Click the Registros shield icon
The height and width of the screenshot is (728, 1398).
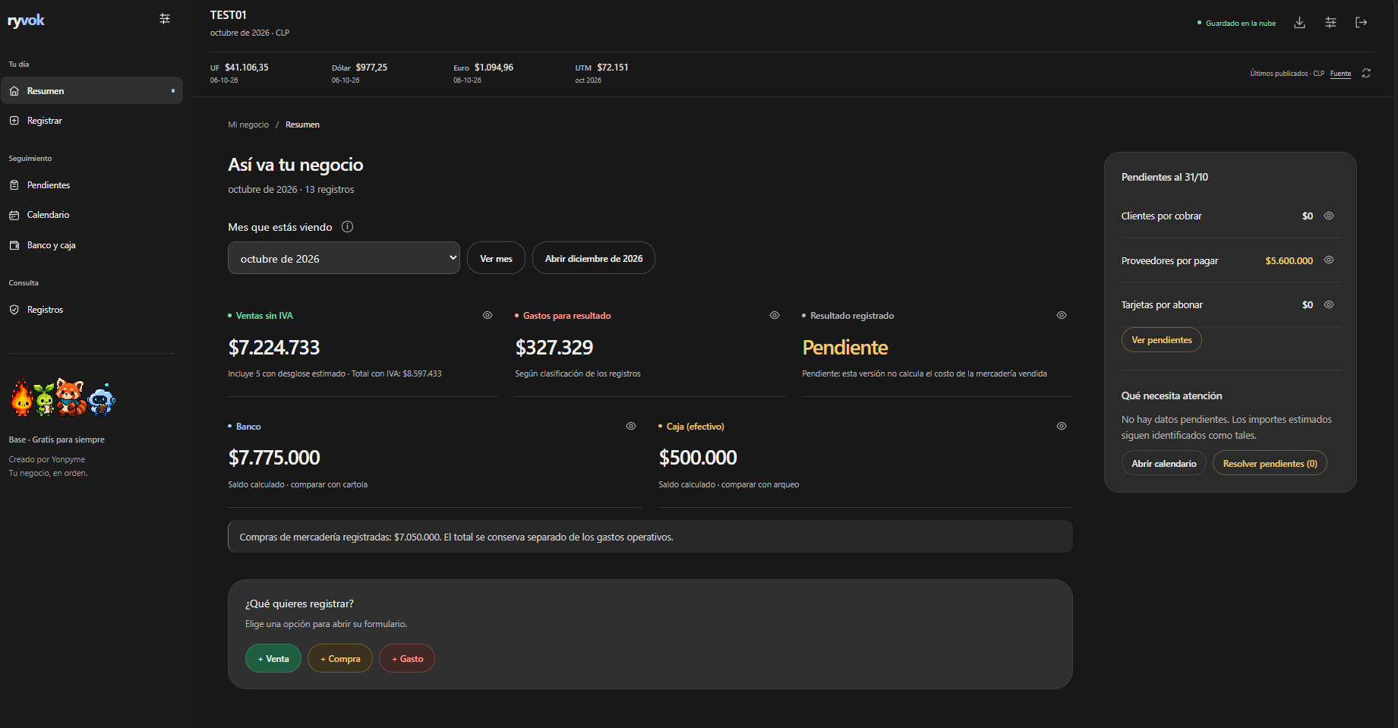coord(14,310)
